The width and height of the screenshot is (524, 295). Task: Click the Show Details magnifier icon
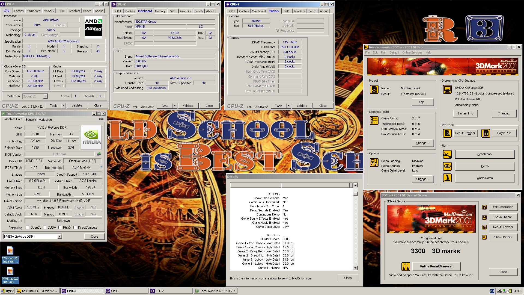[x=484, y=237]
